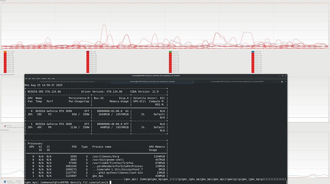
Task: Click the dark red CPU color swatch
Action: (88, 52)
